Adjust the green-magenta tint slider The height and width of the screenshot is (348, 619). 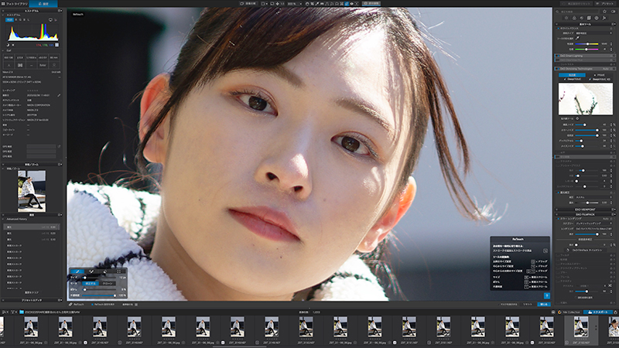(x=587, y=49)
